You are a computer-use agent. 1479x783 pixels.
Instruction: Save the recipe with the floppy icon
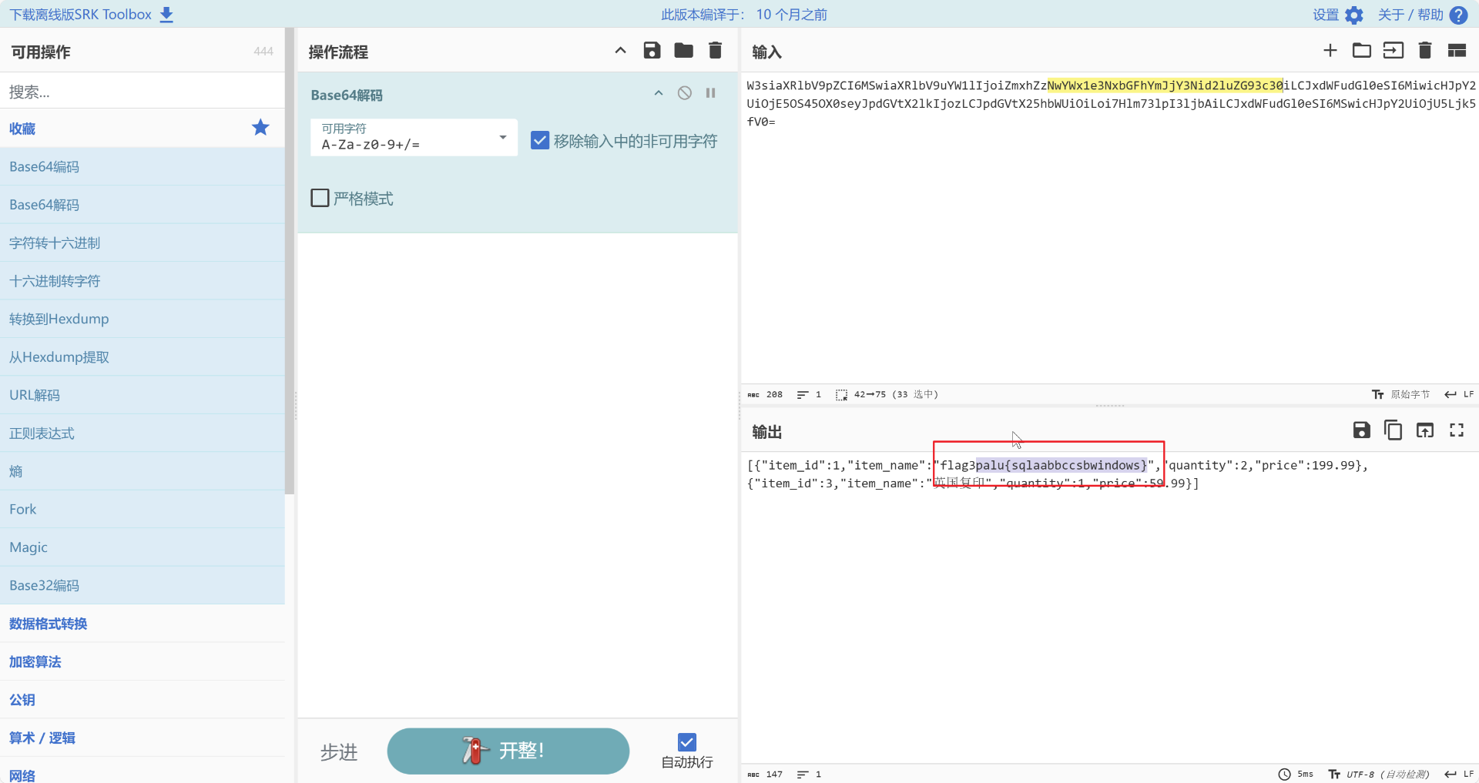coord(652,51)
